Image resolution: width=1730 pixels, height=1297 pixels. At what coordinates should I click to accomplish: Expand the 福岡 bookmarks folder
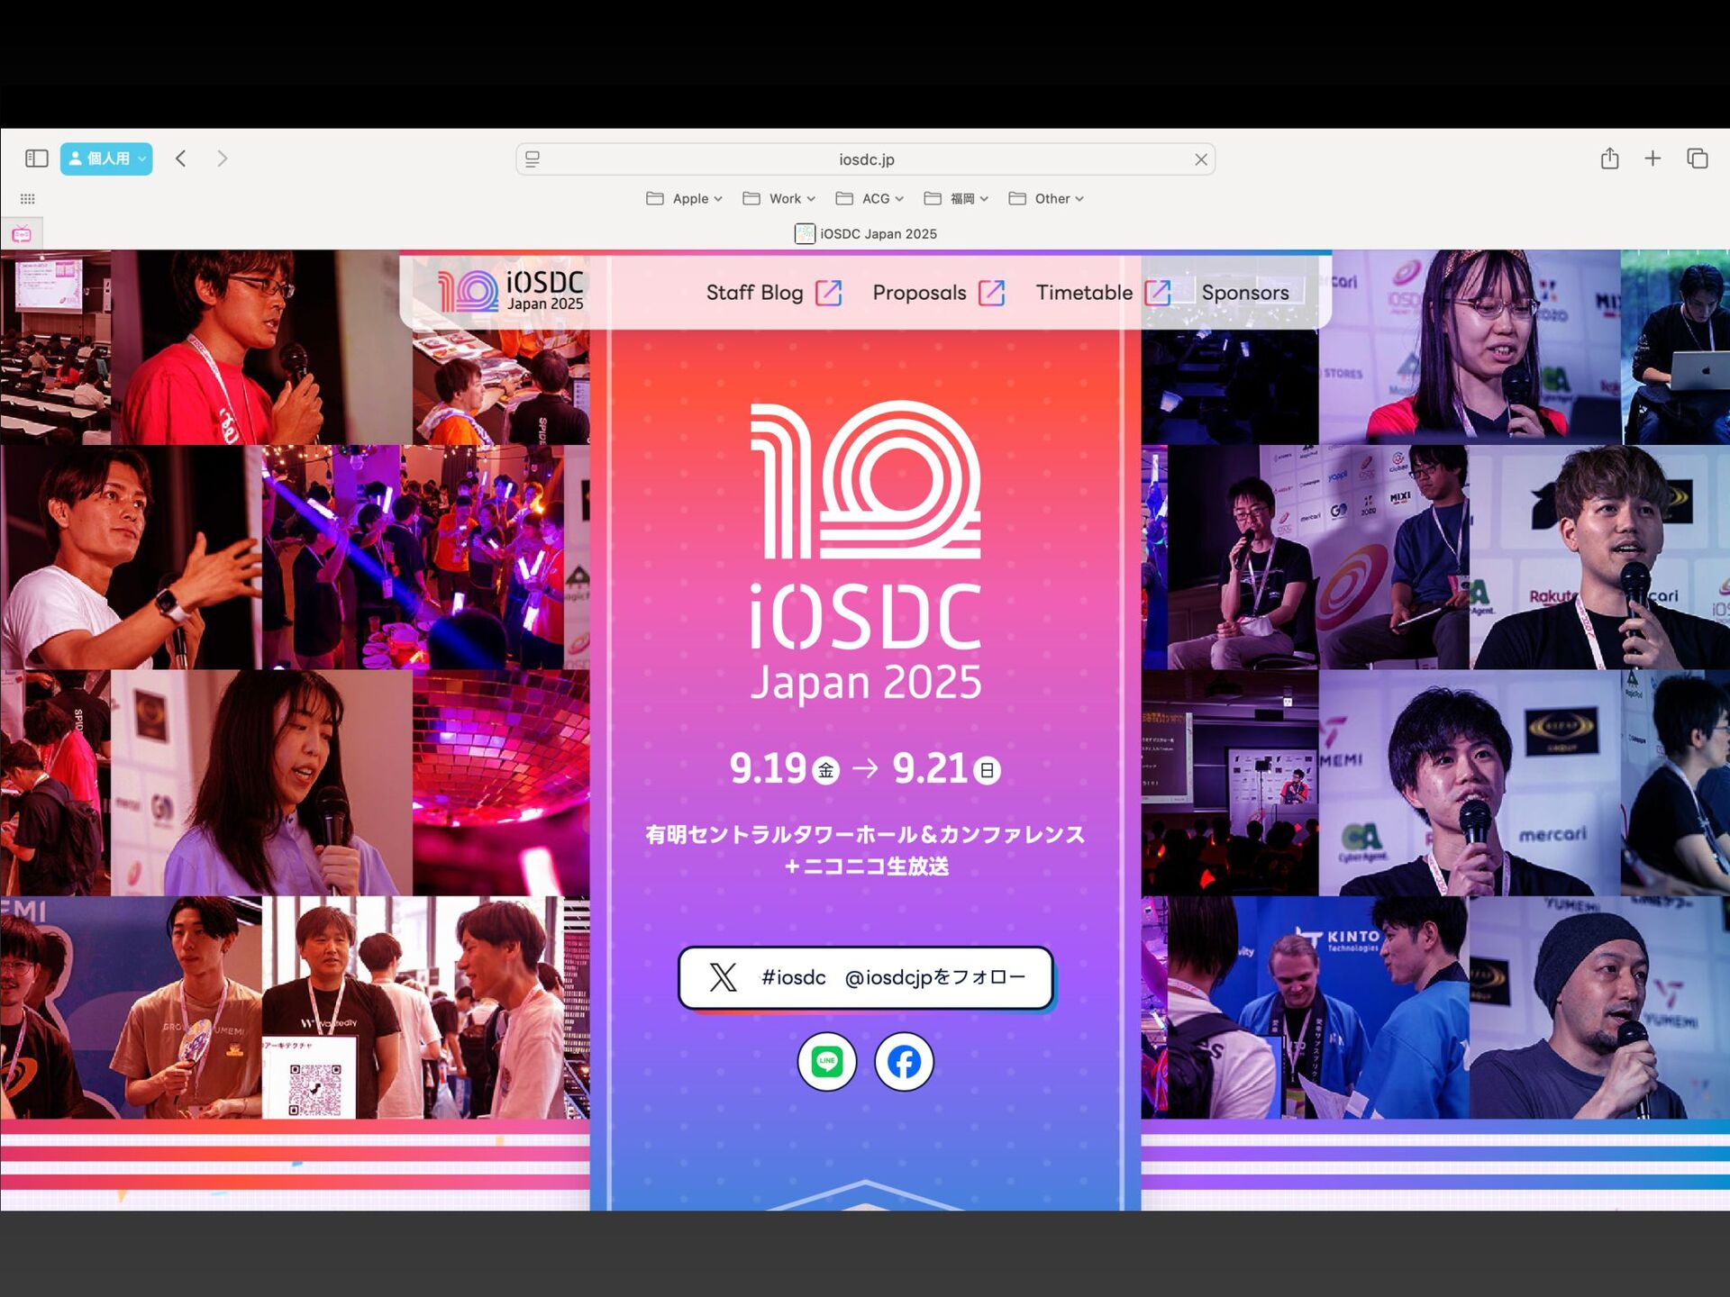[957, 198]
